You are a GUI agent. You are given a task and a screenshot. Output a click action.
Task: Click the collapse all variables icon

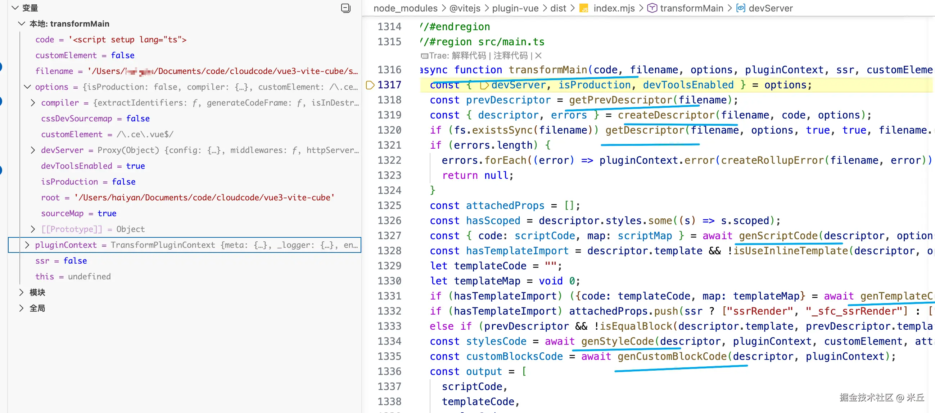tap(345, 8)
